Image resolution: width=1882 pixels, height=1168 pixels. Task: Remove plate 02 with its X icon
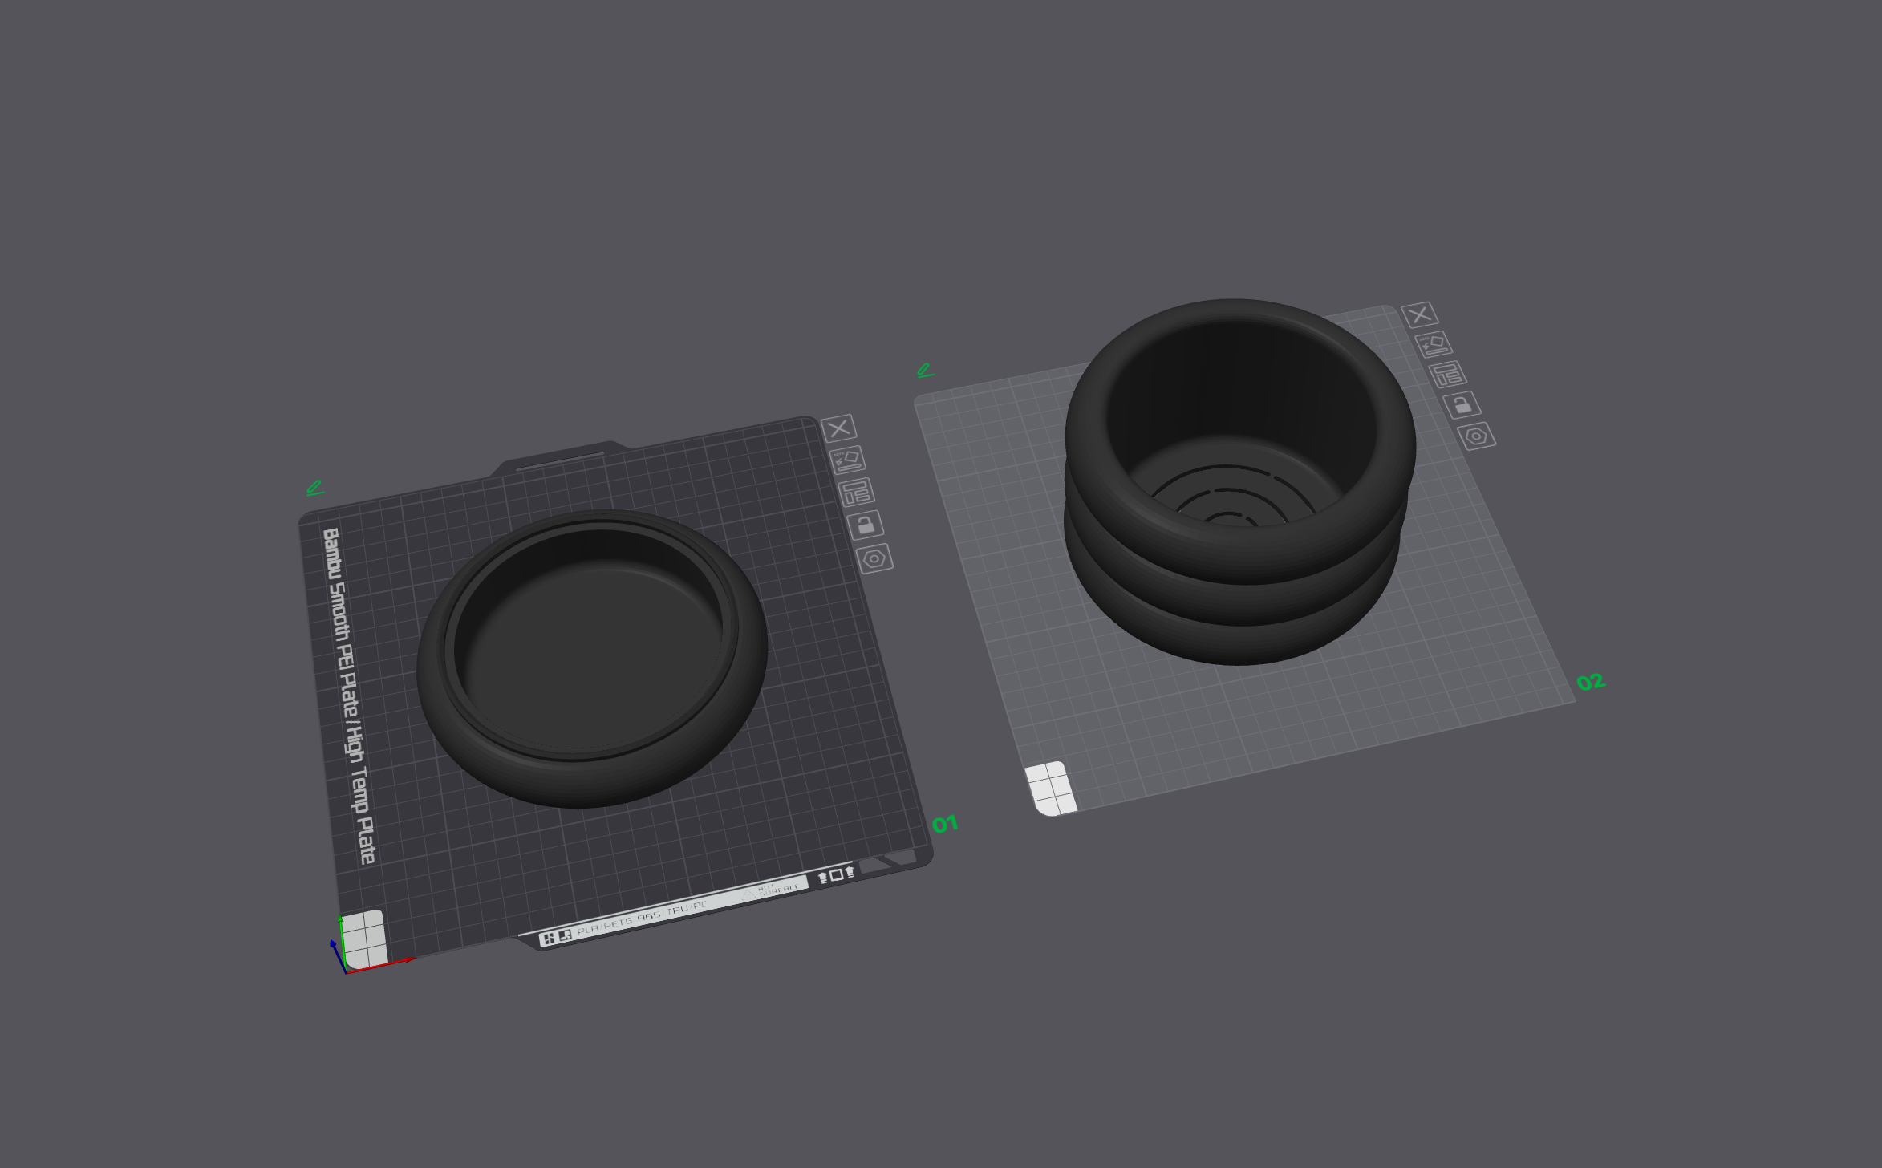click(x=1420, y=314)
